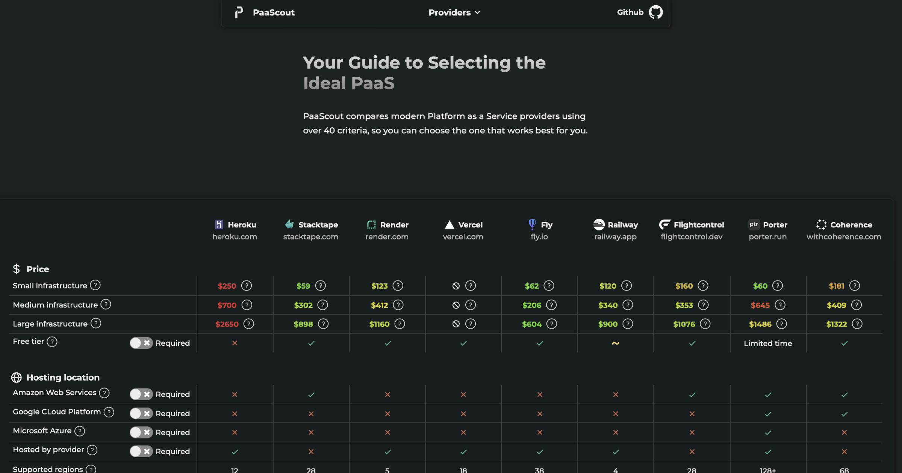
Task: Click the PaaScout logo icon
Action: pos(239,12)
